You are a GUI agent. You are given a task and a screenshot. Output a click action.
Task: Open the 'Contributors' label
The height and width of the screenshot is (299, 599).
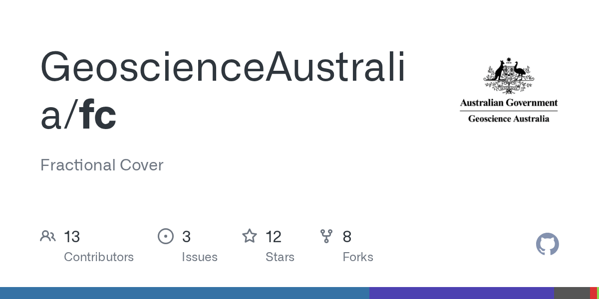click(x=99, y=257)
